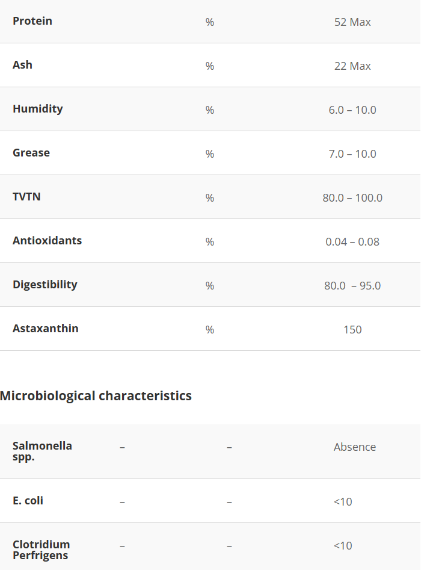Select the grease range 7.0 – 10.0
Screen dimensions: 421x570
(352, 154)
